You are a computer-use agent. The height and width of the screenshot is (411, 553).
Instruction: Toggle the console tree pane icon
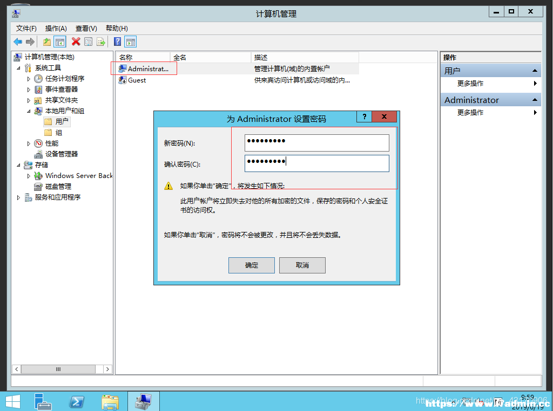[60, 42]
